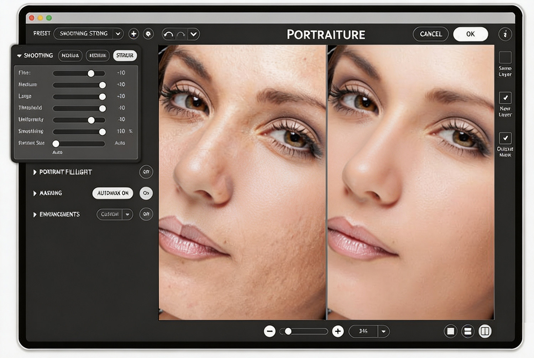Select horizontal split preview icon
Image resolution: width=534 pixels, height=358 pixels.
[467, 331]
